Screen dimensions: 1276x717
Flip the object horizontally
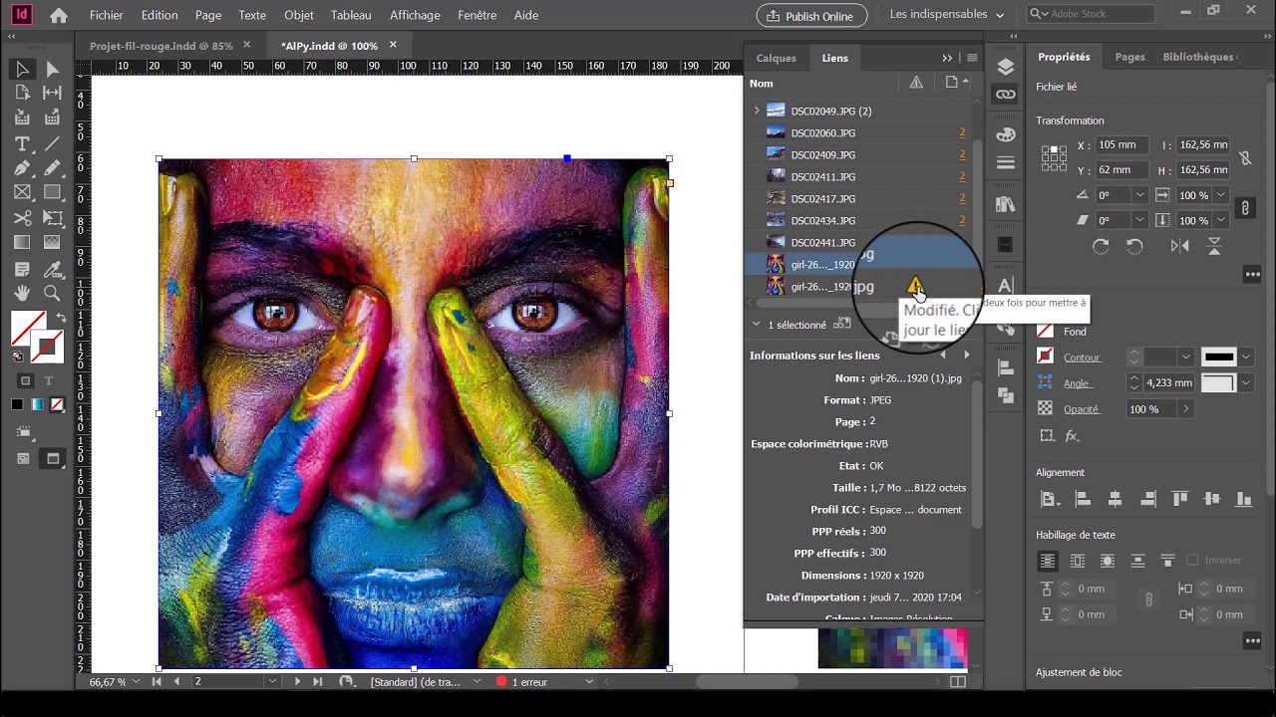[1180, 246]
